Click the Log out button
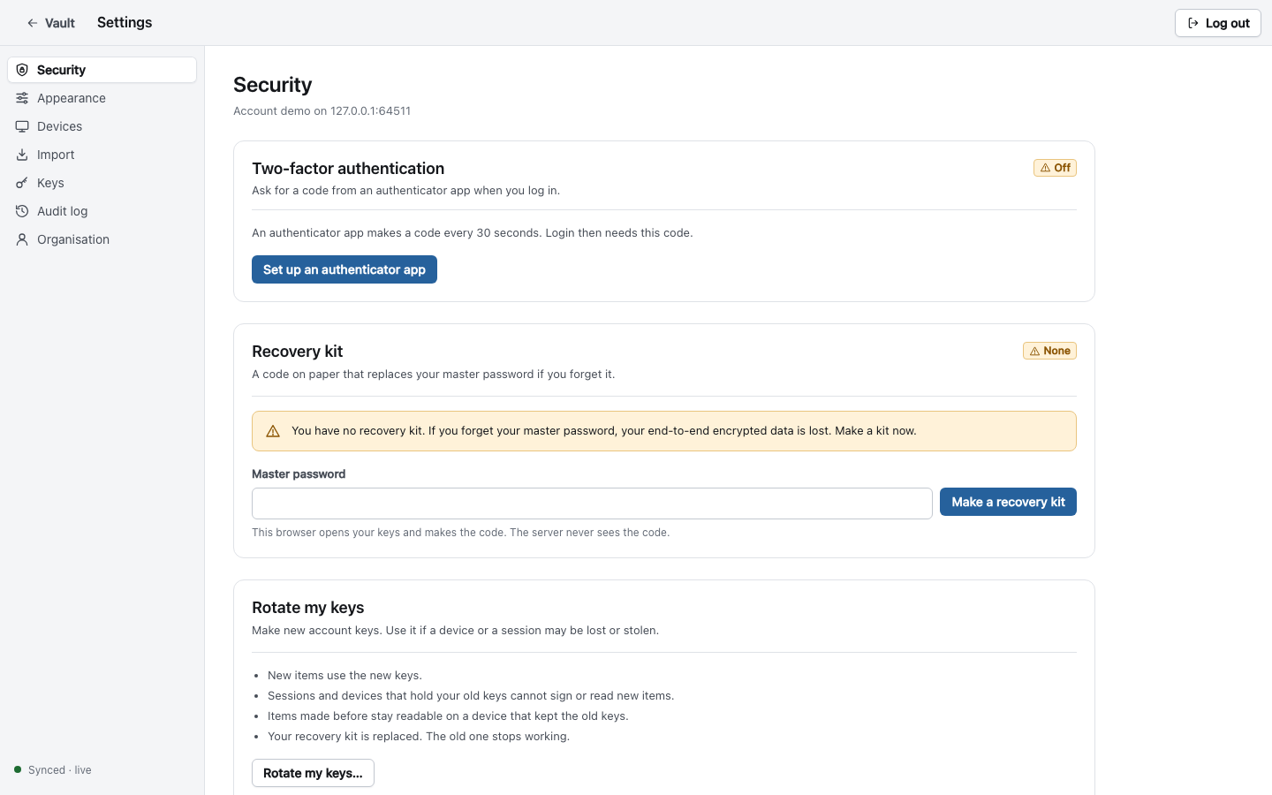This screenshot has width=1272, height=795. pyautogui.click(x=1218, y=23)
